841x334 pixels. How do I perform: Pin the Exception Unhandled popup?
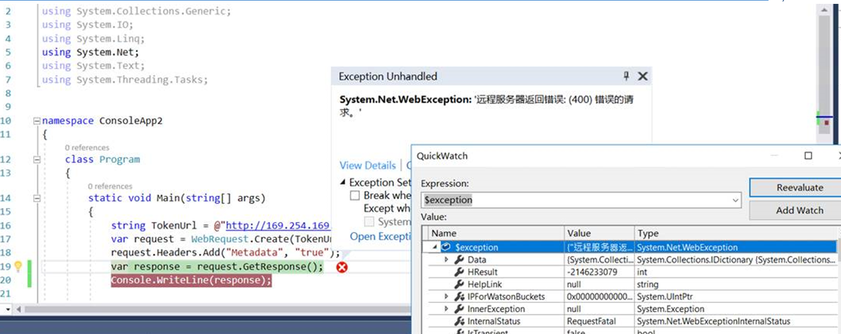tap(626, 76)
